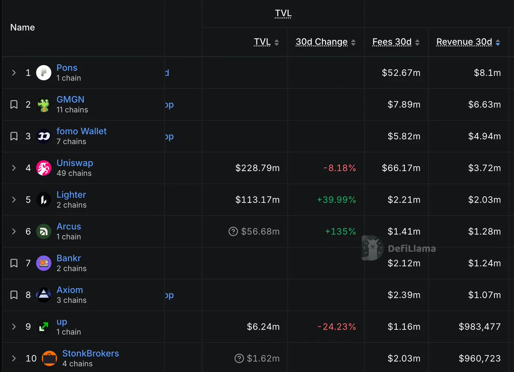Click the up green arrows logo
The image size is (514, 372).
44,327
